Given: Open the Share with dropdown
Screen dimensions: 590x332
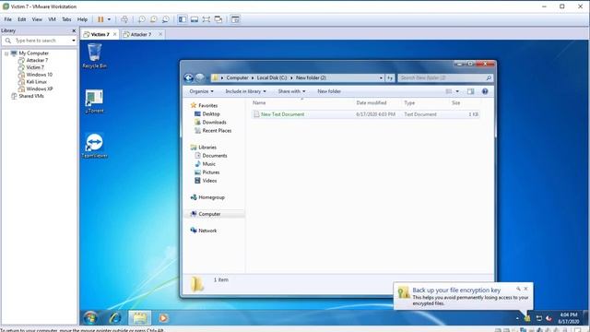Looking at the screenshot, I should [291, 91].
